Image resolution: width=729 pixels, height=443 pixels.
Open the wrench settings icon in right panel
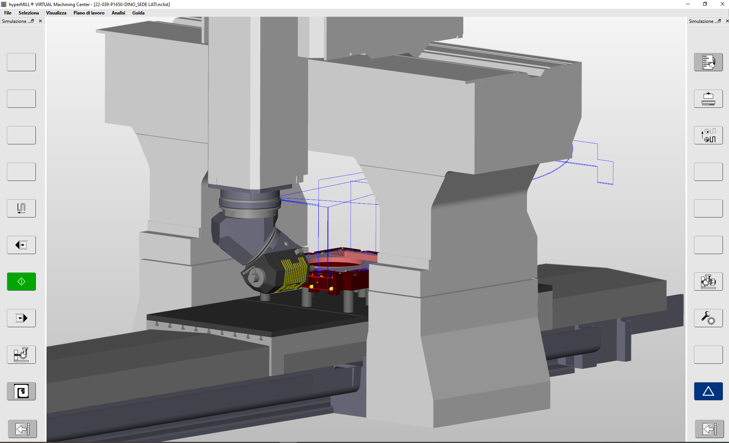(708, 318)
